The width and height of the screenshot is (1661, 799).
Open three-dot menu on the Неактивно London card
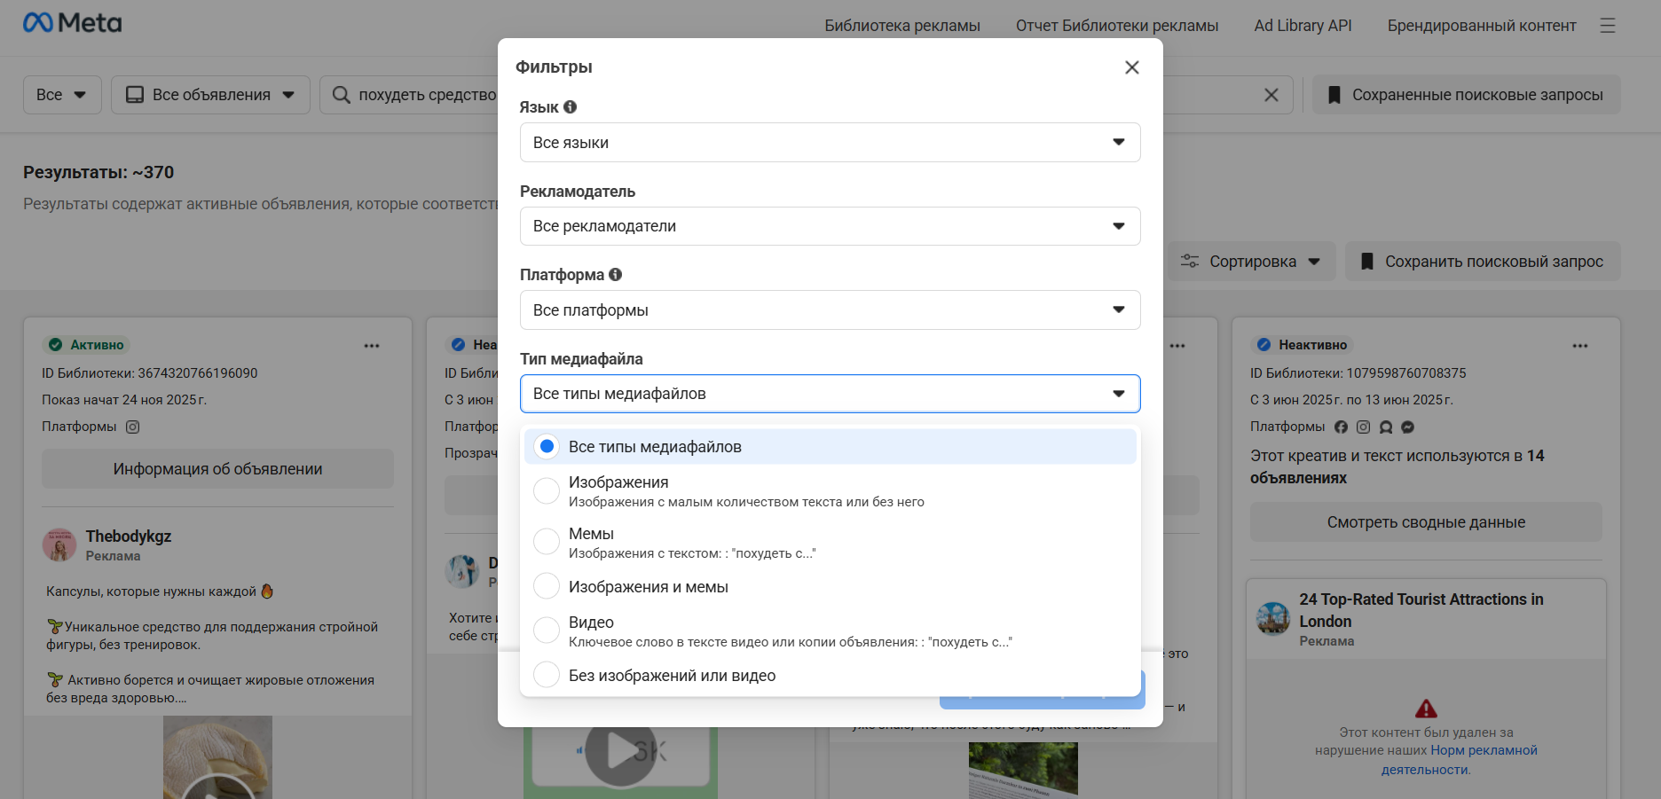[1579, 346]
